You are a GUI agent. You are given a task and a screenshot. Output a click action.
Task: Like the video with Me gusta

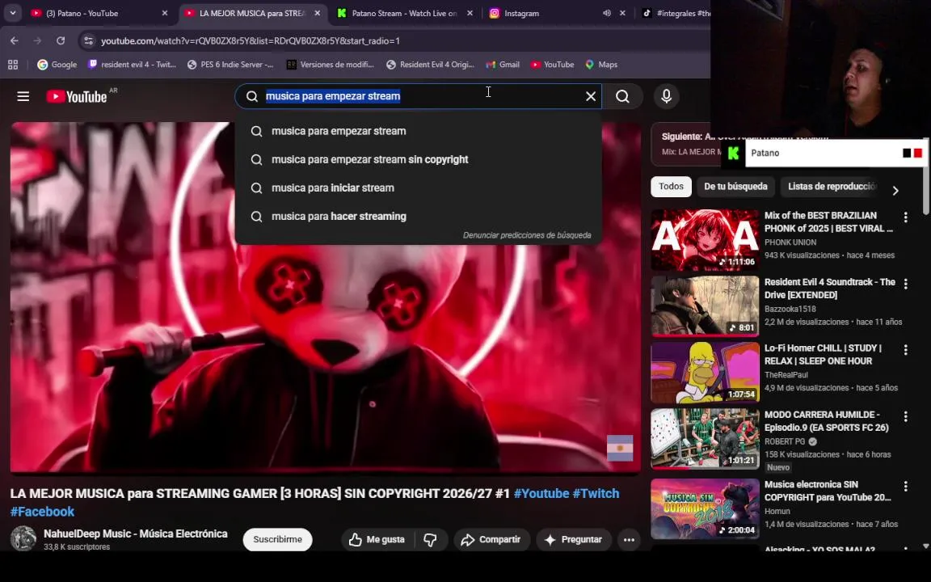(x=377, y=540)
